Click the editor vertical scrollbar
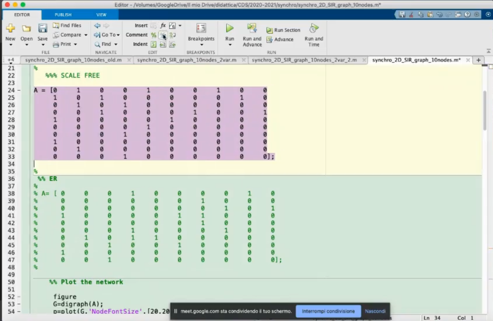 point(485,111)
